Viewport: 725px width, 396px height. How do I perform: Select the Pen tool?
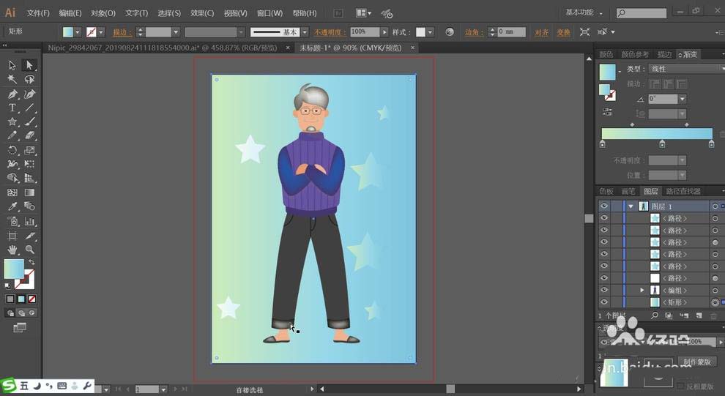(x=12, y=94)
